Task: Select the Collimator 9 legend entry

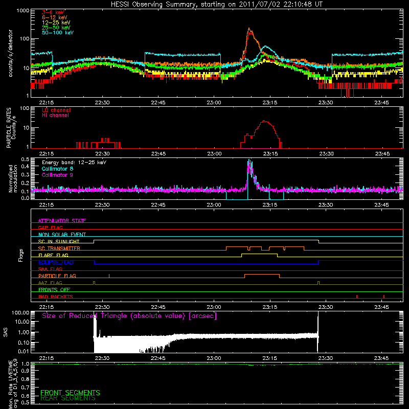Action: pyautogui.click(x=57, y=175)
